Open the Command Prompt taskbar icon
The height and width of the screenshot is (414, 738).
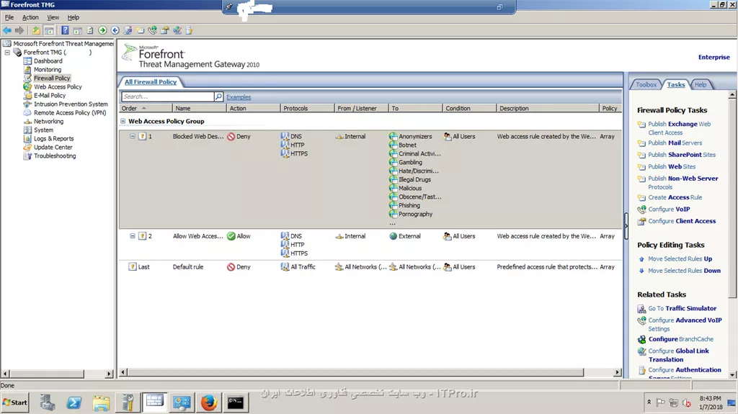tap(236, 402)
